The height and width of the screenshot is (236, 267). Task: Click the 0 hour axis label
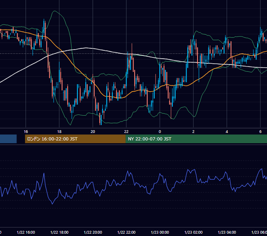(x=160, y=132)
